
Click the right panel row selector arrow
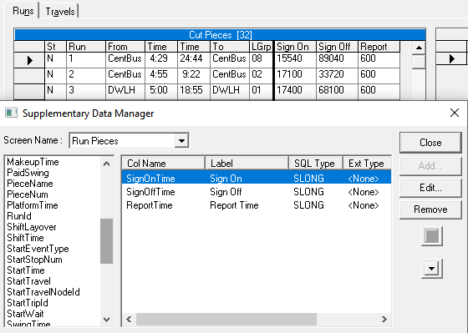click(x=451, y=58)
